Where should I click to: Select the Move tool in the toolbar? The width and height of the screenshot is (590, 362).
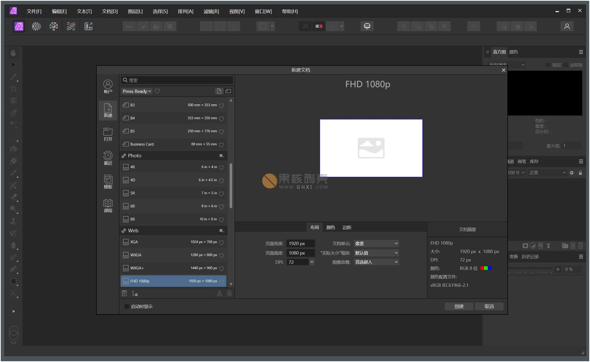tap(13, 64)
